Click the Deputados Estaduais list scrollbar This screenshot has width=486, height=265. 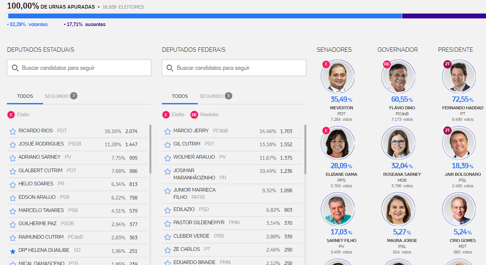(x=150, y=149)
